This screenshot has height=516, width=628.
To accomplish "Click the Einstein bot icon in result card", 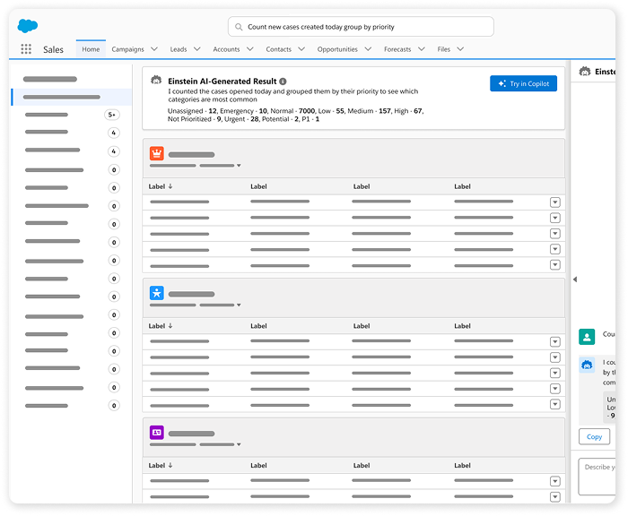I will click(x=157, y=81).
